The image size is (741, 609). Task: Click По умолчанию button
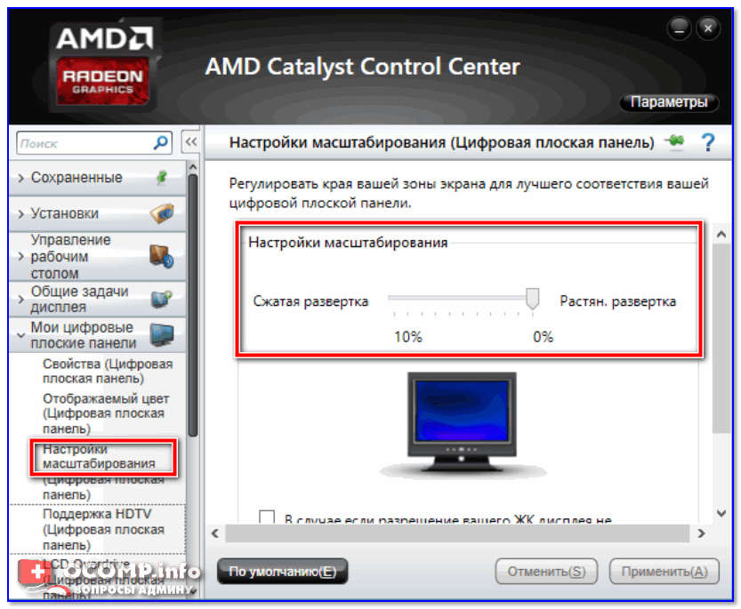283,571
